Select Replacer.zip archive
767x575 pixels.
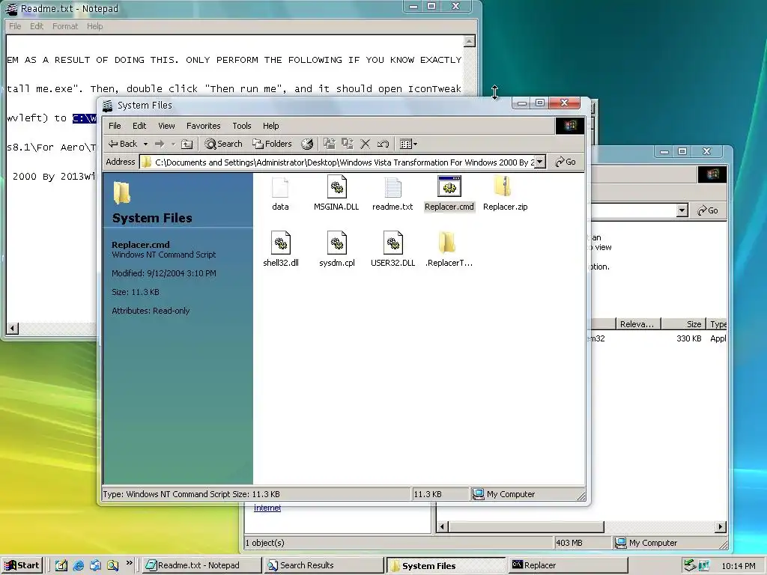point(506,194)
